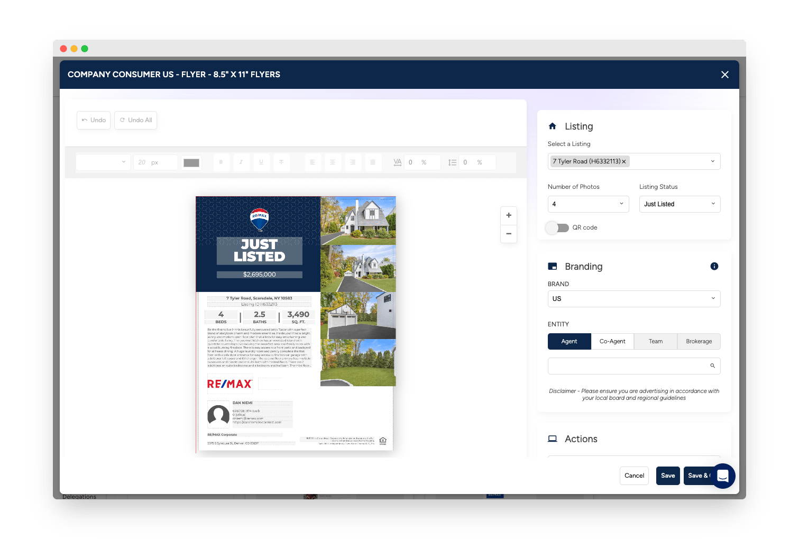Screen dimensions: 799x539
Task: Select the driveway house photo on flyer
Action: (x=358, y=269)
